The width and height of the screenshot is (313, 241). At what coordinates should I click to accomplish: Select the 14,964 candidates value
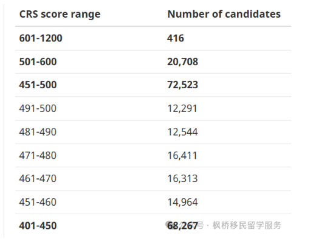(x=182, y=202)
